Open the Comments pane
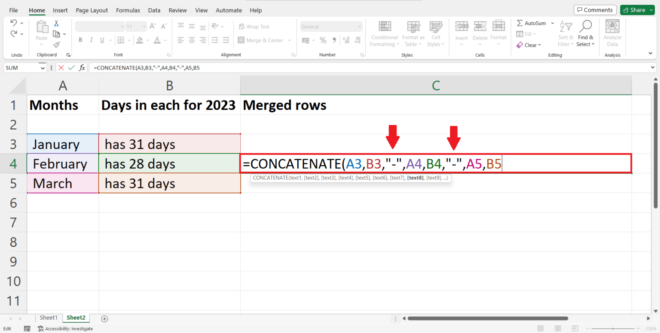 pos(595,9)
